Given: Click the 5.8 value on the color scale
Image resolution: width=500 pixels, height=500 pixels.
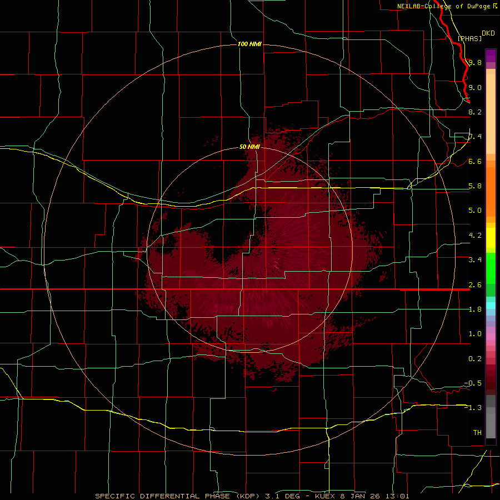Looking at the screenshot, I should pos(475,186).
